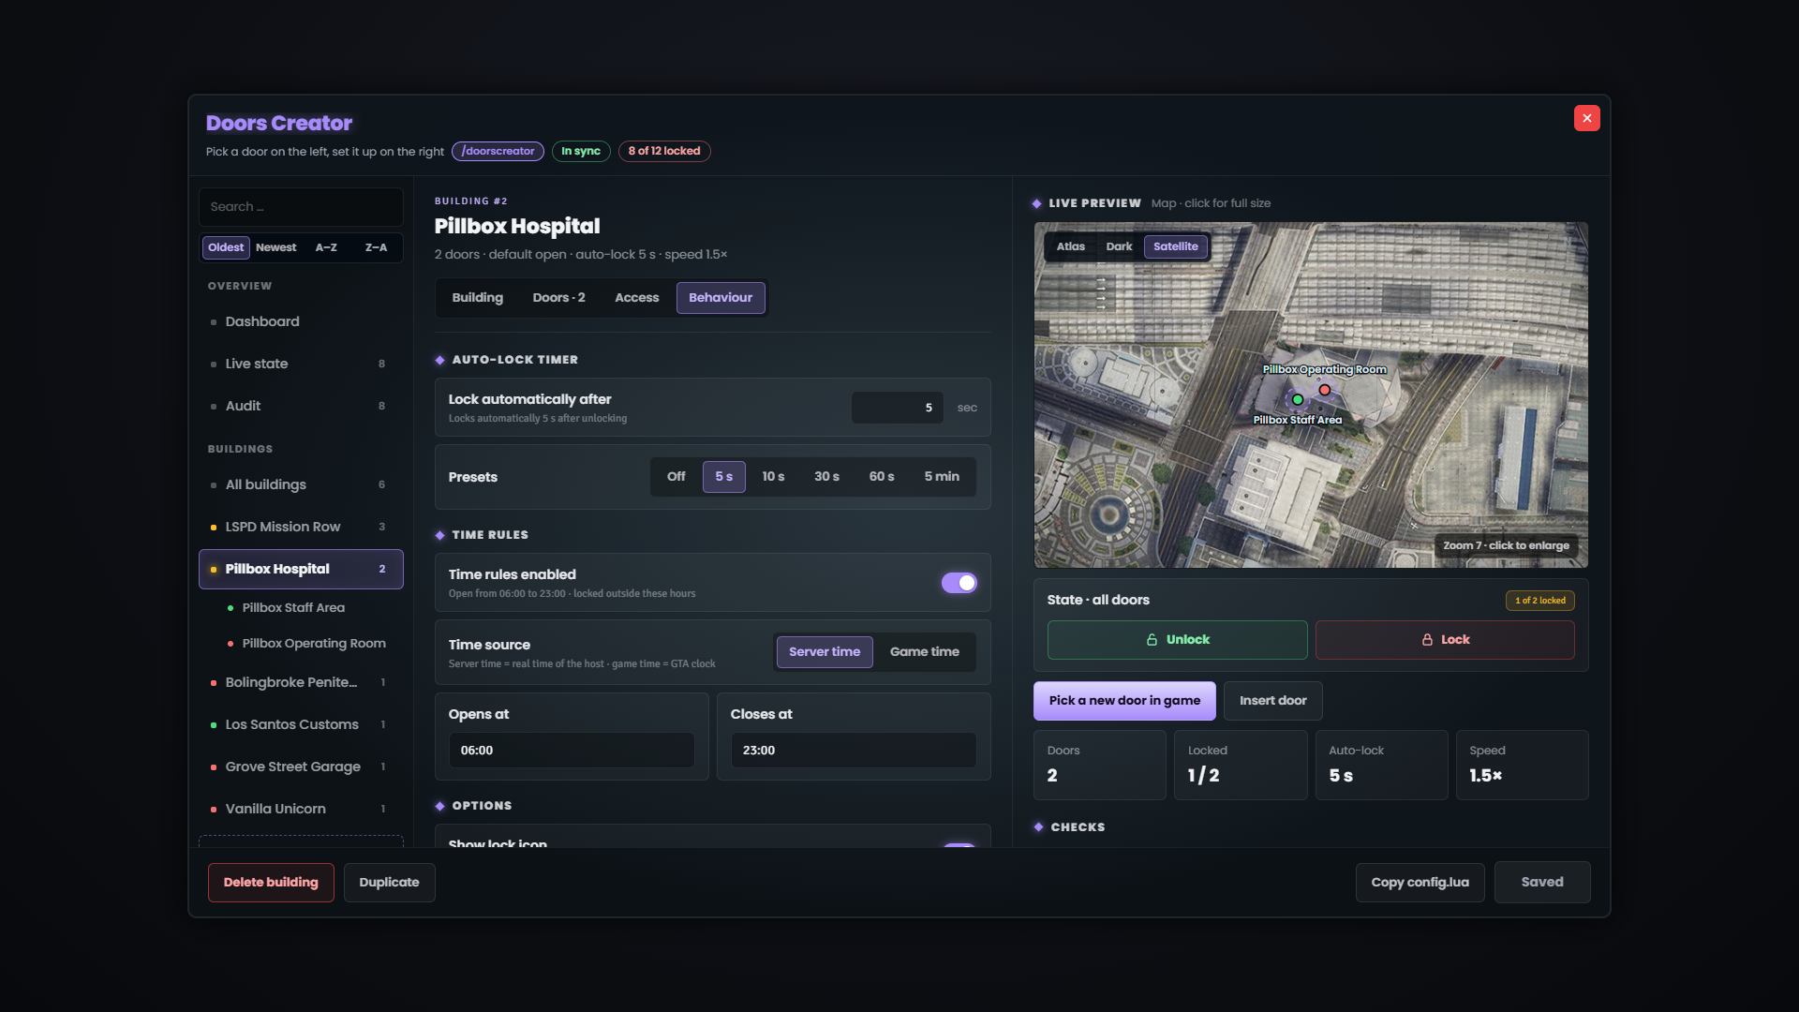1799x1012 pixels.
Task: Choose the 5 min preset
Action: pos(942,477)
